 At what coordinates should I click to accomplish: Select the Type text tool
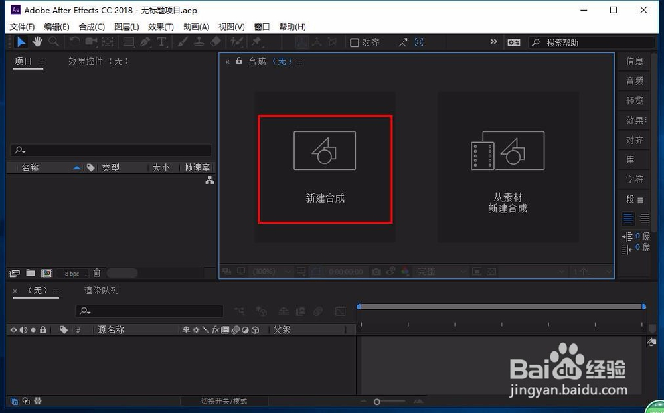point(161,42)
